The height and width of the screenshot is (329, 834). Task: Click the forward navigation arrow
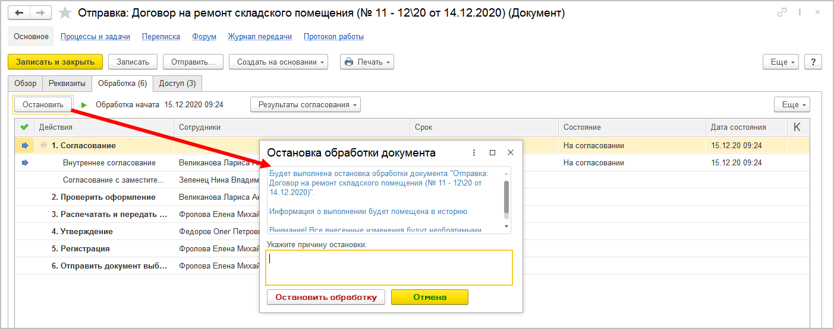[x=40, y=12]
